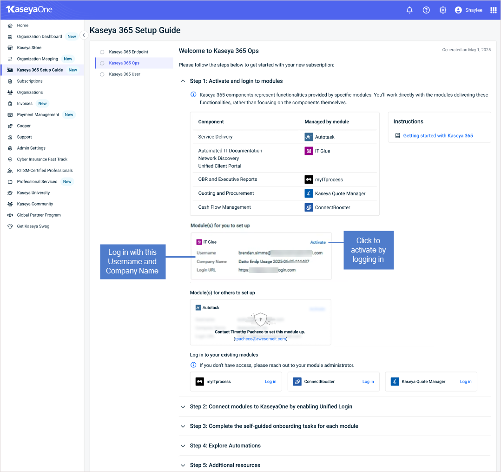Click the Organization Dashboard sidebar icon
This screenshot has height=472, width=501.
10,37
